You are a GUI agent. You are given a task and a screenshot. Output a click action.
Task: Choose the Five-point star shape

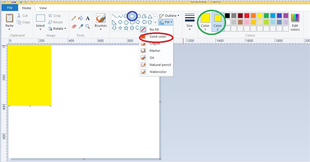(126, 28)
